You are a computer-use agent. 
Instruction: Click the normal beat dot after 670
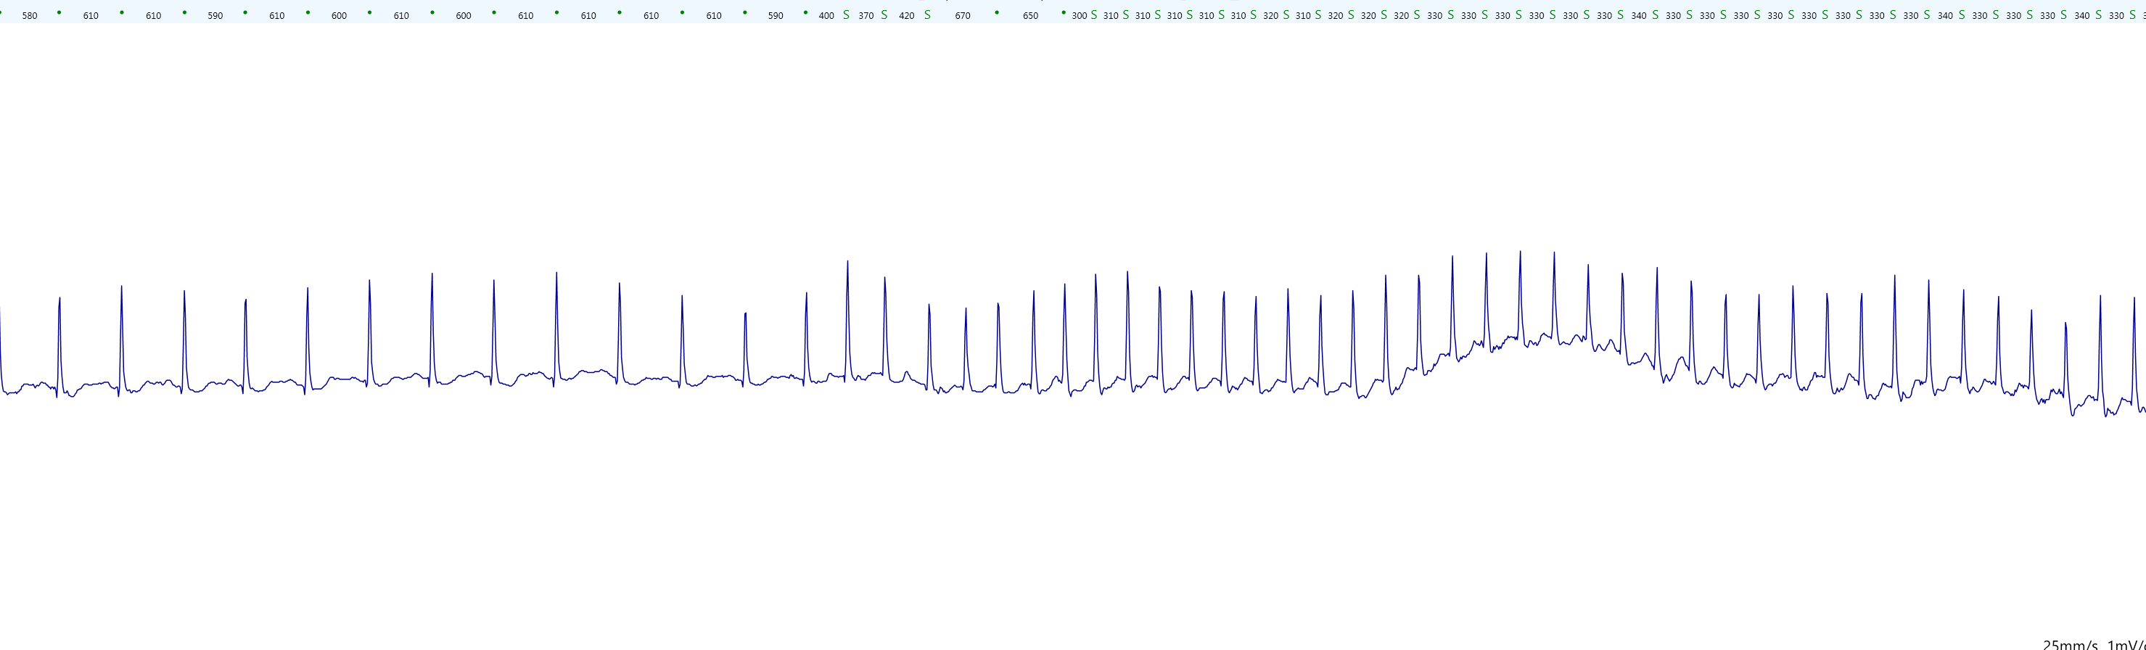coord(996,12)
